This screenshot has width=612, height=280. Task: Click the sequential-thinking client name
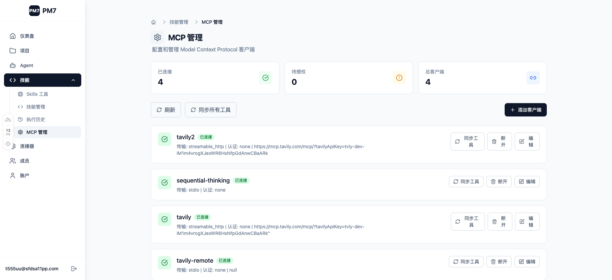[x=203, y=181]
